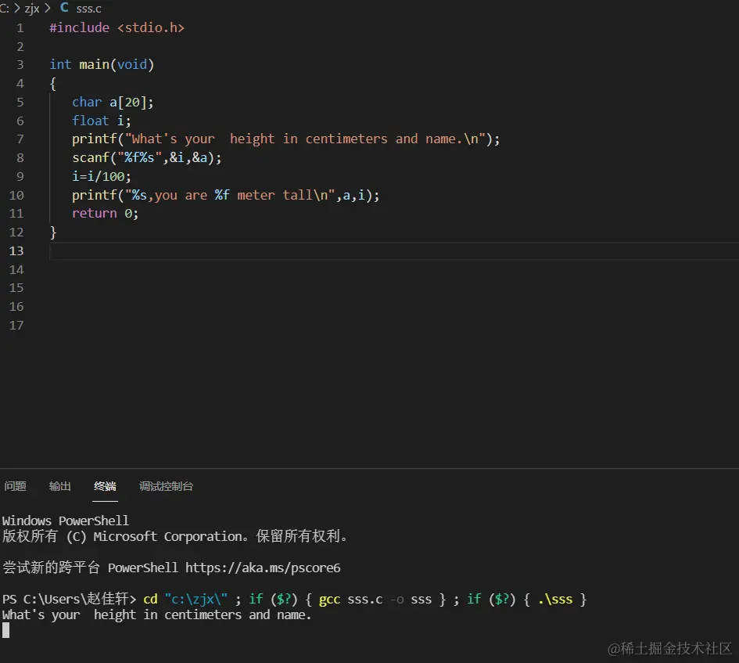The height and width of the screenshot is (663, 739).
Task: Select line number 13 in the gutter
Action: [16, 250]
